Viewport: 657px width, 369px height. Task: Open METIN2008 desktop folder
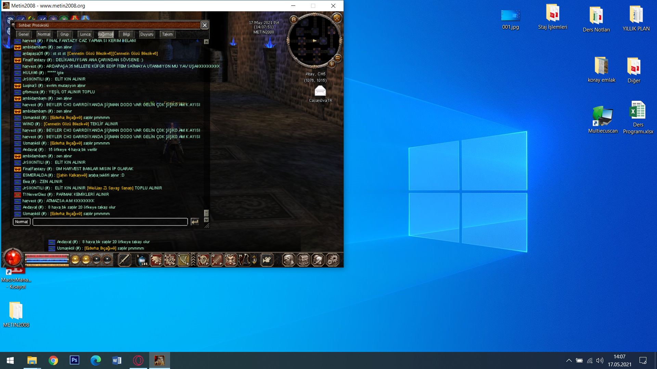click(x=16, y=314)
